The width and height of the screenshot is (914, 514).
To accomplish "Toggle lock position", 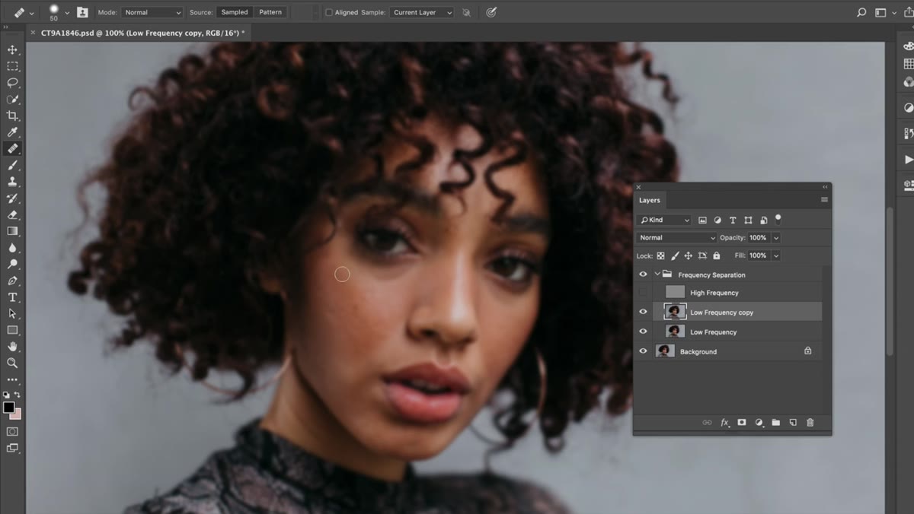I will click(x=689, y=256).
